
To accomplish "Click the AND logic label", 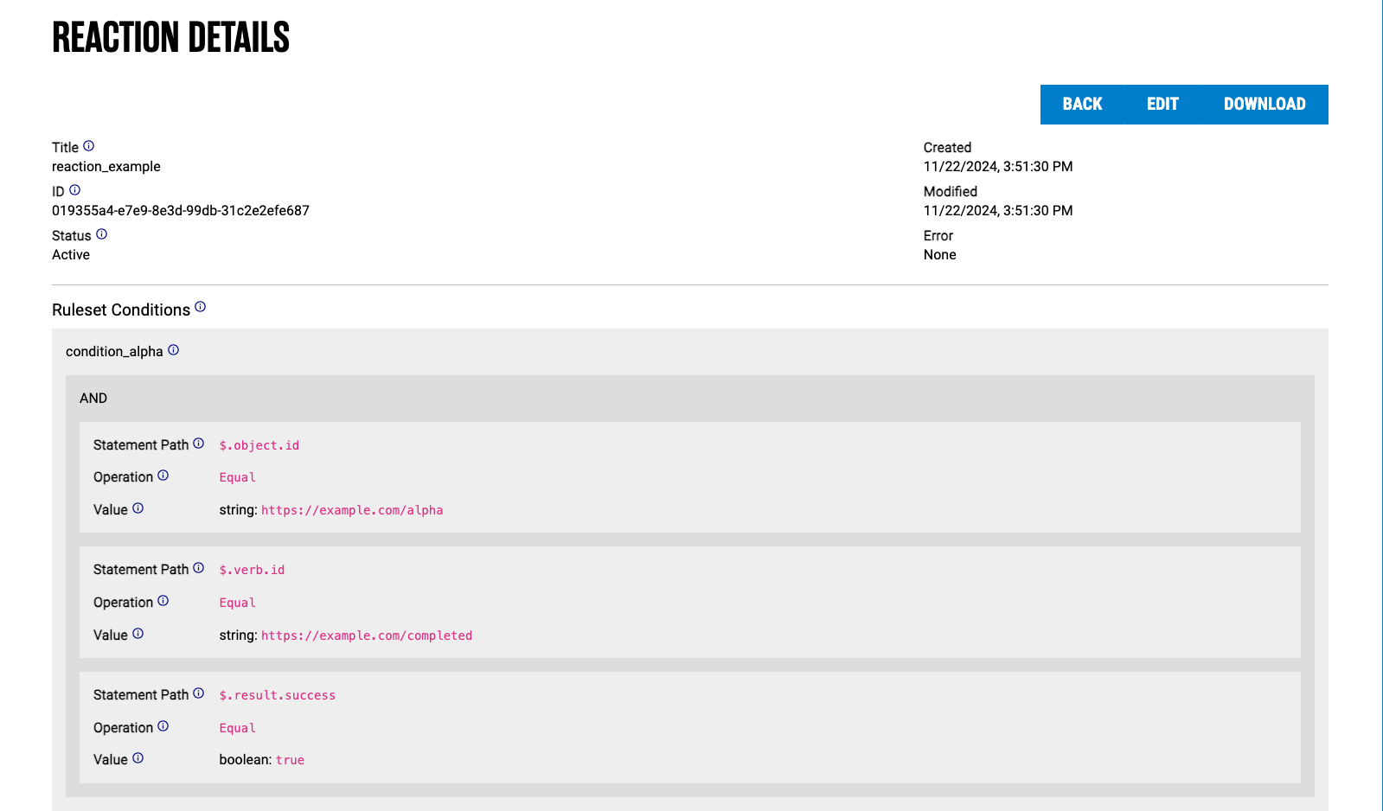I will pyautogui.click(x=93, y=399).
